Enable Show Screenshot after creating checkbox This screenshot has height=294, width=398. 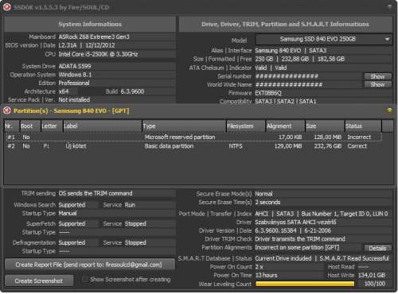coord(85,280)
